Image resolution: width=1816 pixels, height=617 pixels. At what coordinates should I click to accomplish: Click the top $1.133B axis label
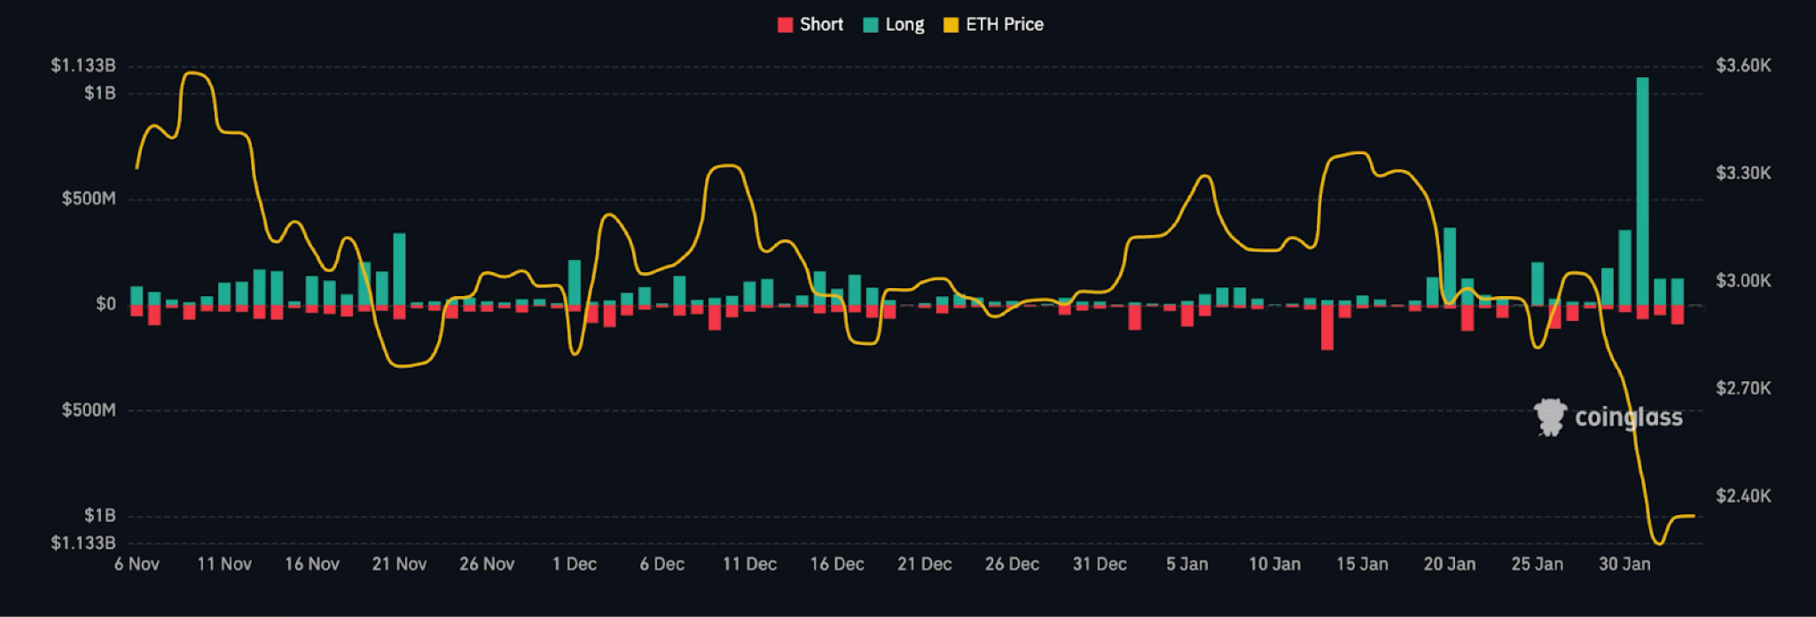click(x=83, y=66)
